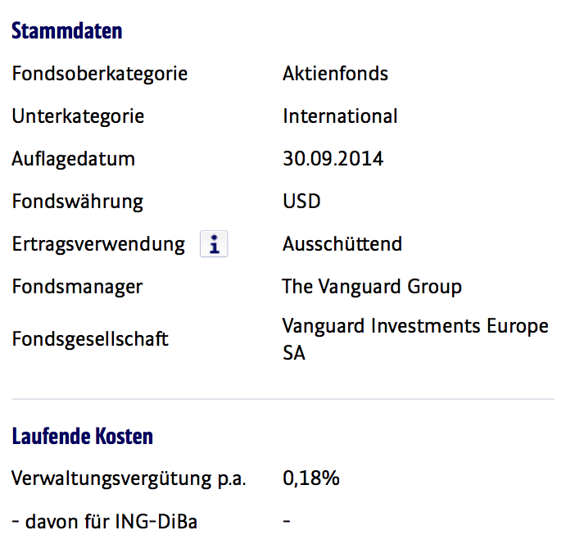Select the USD currency value
Viewport: 566px width, 553px height.
[301, 202]
